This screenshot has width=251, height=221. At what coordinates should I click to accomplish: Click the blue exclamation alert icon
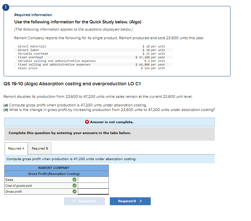click(6, 7)
